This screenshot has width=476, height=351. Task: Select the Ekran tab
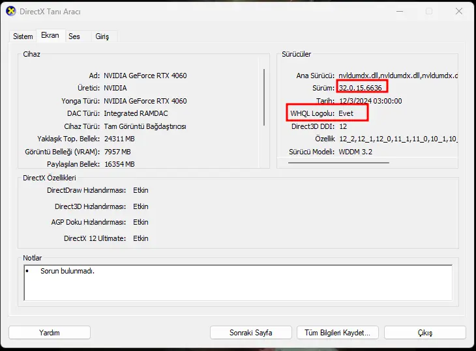(x=50, y=35)
